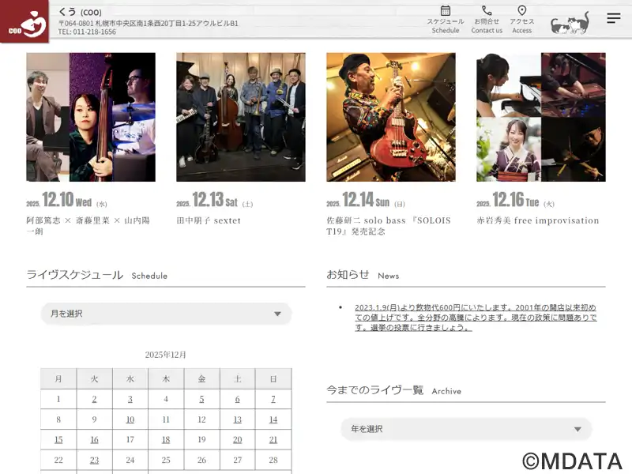The image size is (632, 474).
Task: Select December 16 on the calendar
Action: [94, 440]
